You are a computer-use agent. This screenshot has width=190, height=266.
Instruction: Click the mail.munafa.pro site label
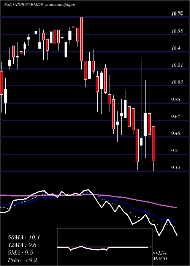click(60, 5)
